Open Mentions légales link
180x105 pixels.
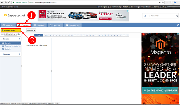tap(102, 7)
